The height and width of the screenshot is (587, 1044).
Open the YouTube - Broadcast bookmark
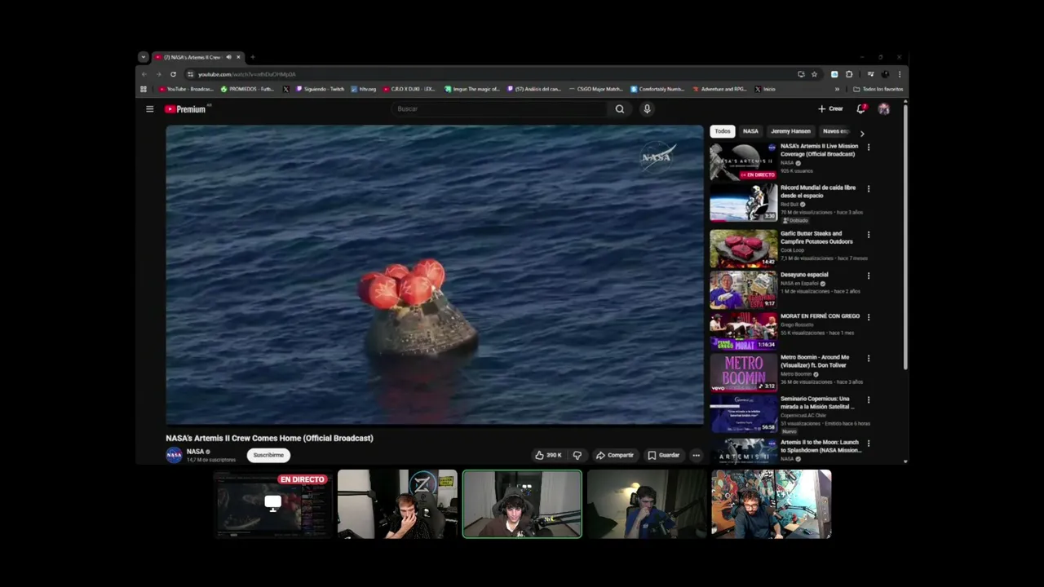(x=186, y=89)
